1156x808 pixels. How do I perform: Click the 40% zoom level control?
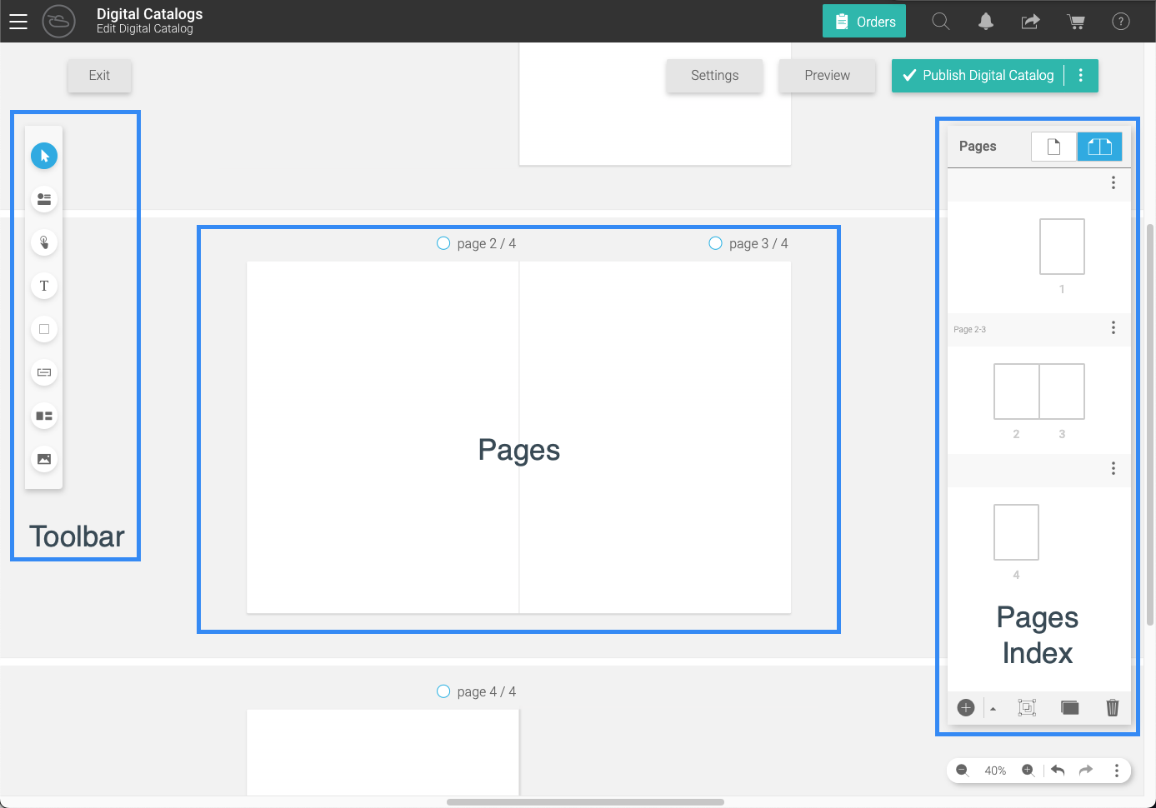point(995,771)
